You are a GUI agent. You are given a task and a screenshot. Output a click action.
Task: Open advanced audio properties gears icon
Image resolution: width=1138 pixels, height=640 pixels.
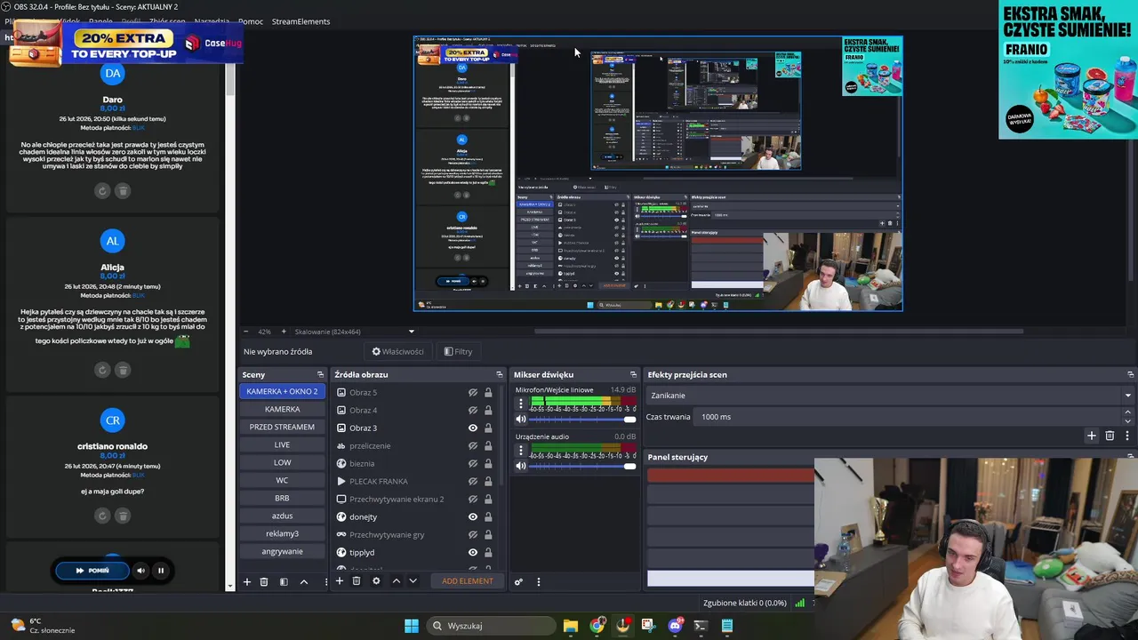(518, 582)
